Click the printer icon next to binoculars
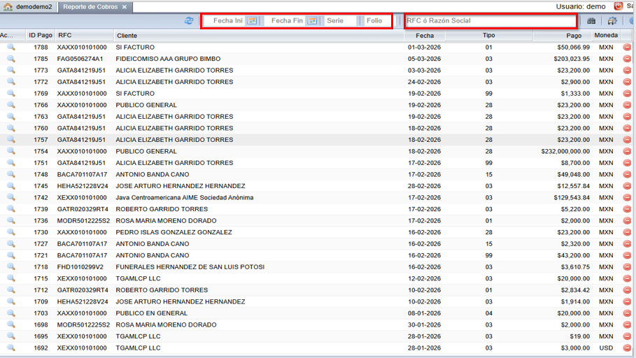This screenshot has width=636, height=358. click(612, 21)
